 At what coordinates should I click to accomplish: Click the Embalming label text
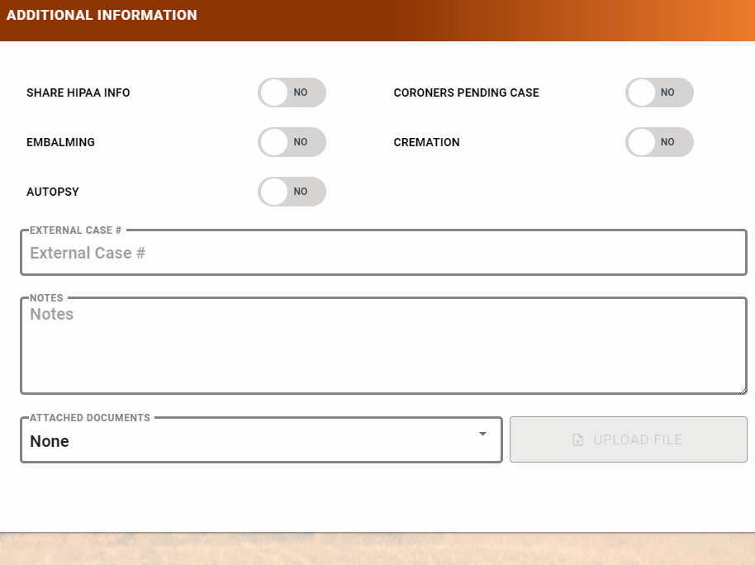[60, 142]
